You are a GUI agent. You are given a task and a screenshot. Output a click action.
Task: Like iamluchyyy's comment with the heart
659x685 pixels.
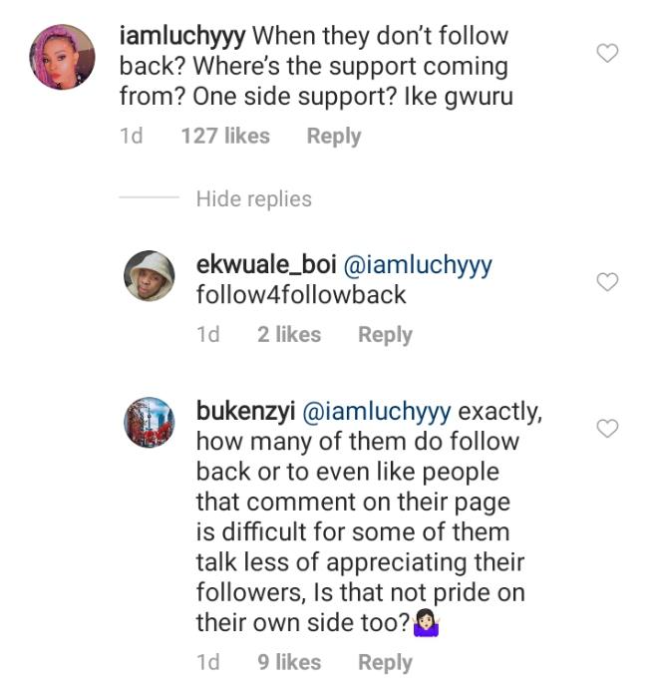(x=606, y=53)
